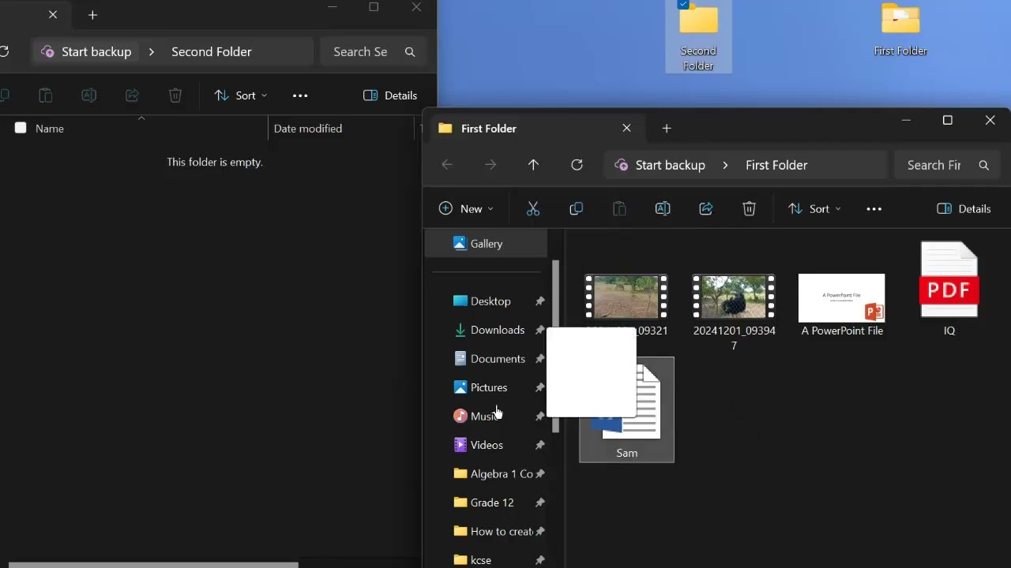Click search box in First Folder window

(x=946, y=166)
